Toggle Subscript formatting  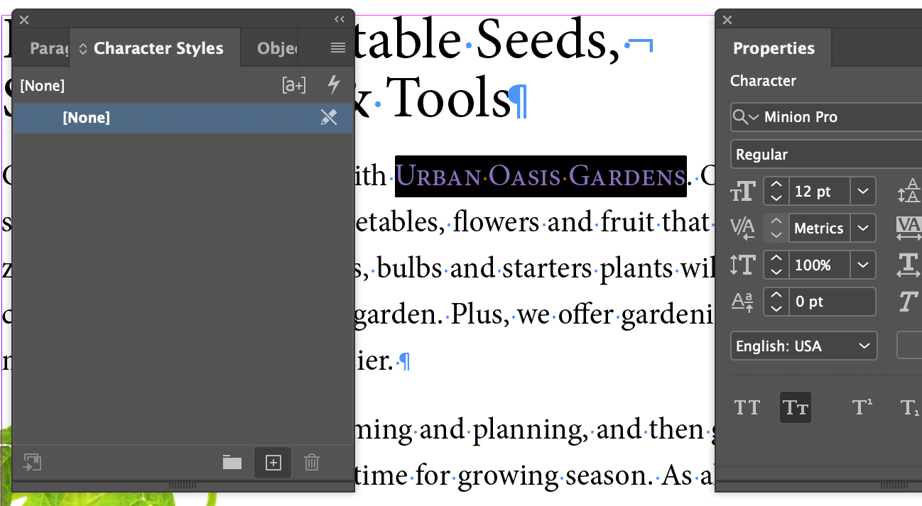click(x=909, y=407)
